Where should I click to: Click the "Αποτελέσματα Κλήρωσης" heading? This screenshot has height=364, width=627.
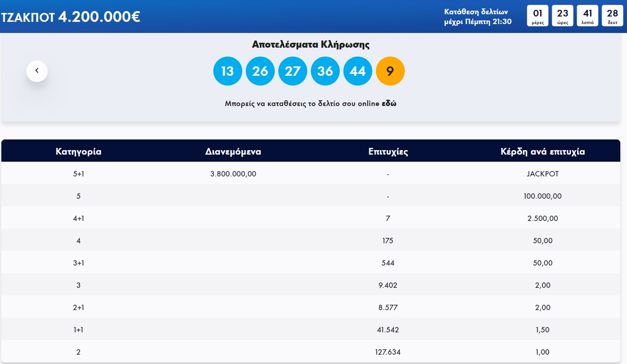[x=310, y=45]
